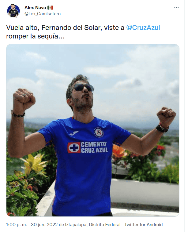
Task: Click the Cemento Cruz Azul sponsor logo in the photo
Action: (x=88, y=147)
